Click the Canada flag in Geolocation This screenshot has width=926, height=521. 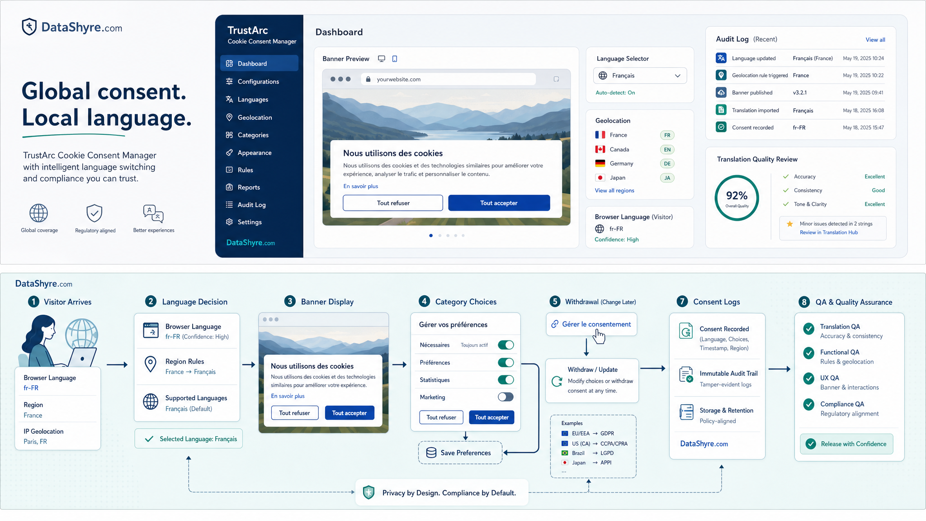point(600,149)
